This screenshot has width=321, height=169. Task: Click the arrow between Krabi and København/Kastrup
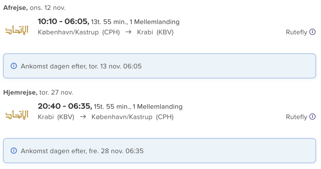pos(83,117)
